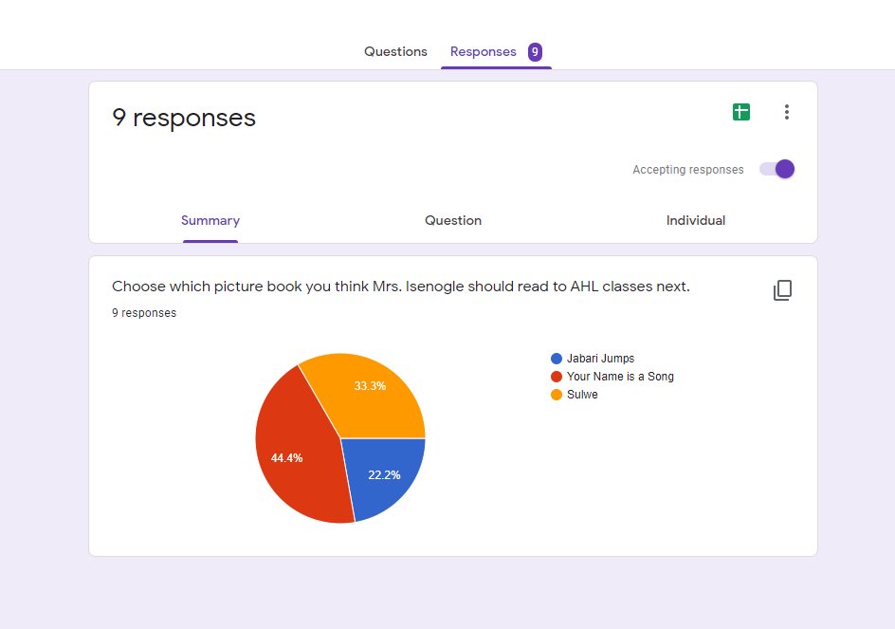Open the Summary view tab
This screenshot has height=629, width=895.
210,220
